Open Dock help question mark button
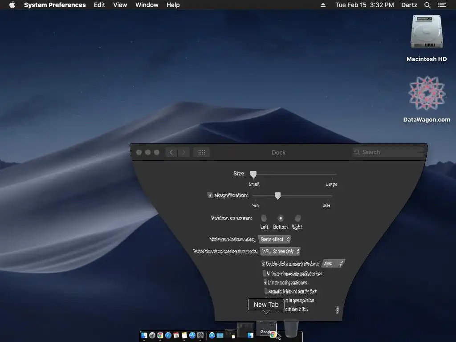This screenshot has height=342, width=456. click(338, 310)
